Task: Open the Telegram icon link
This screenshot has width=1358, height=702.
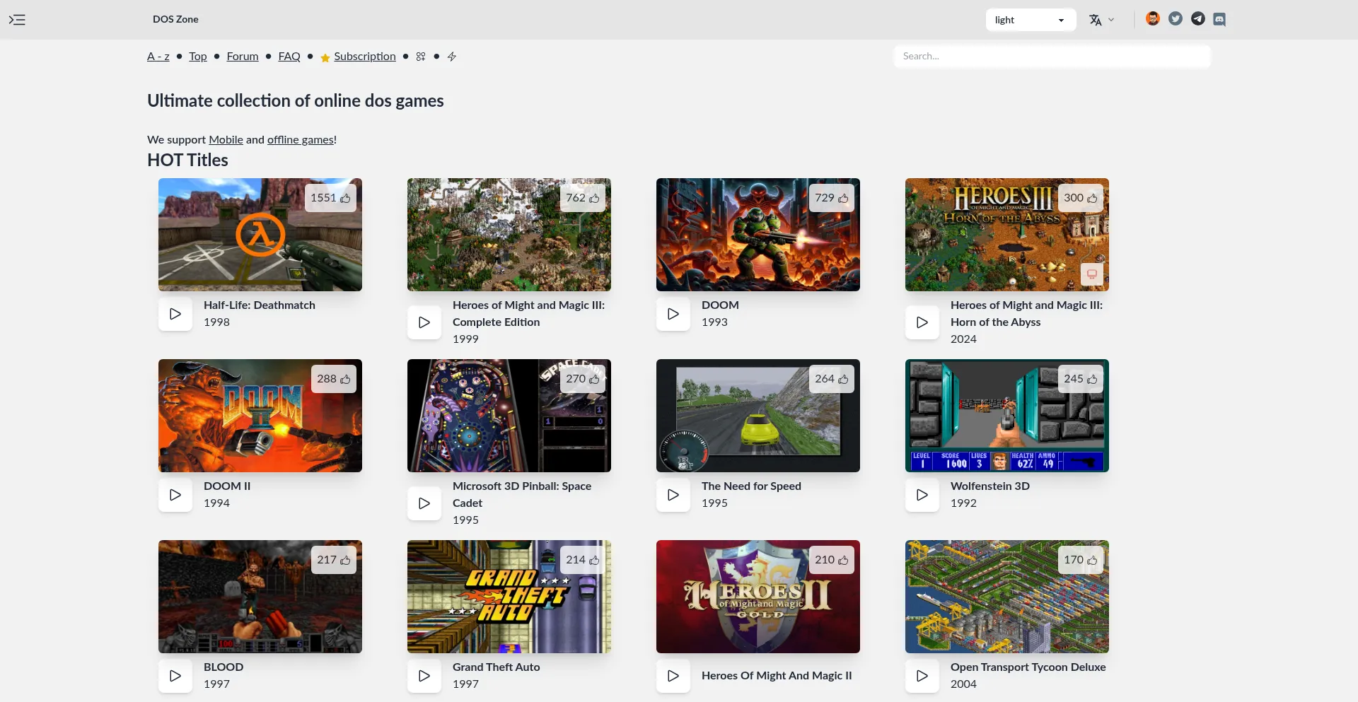Action: click(1197, 19)
